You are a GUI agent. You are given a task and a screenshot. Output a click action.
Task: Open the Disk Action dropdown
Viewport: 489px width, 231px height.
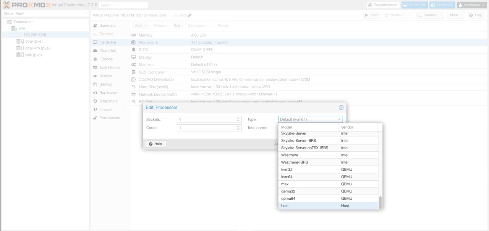199,26
